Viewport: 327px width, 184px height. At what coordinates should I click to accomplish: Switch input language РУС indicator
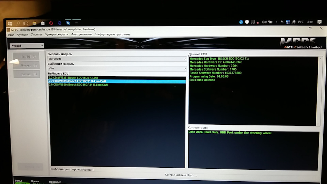(301, 22)
